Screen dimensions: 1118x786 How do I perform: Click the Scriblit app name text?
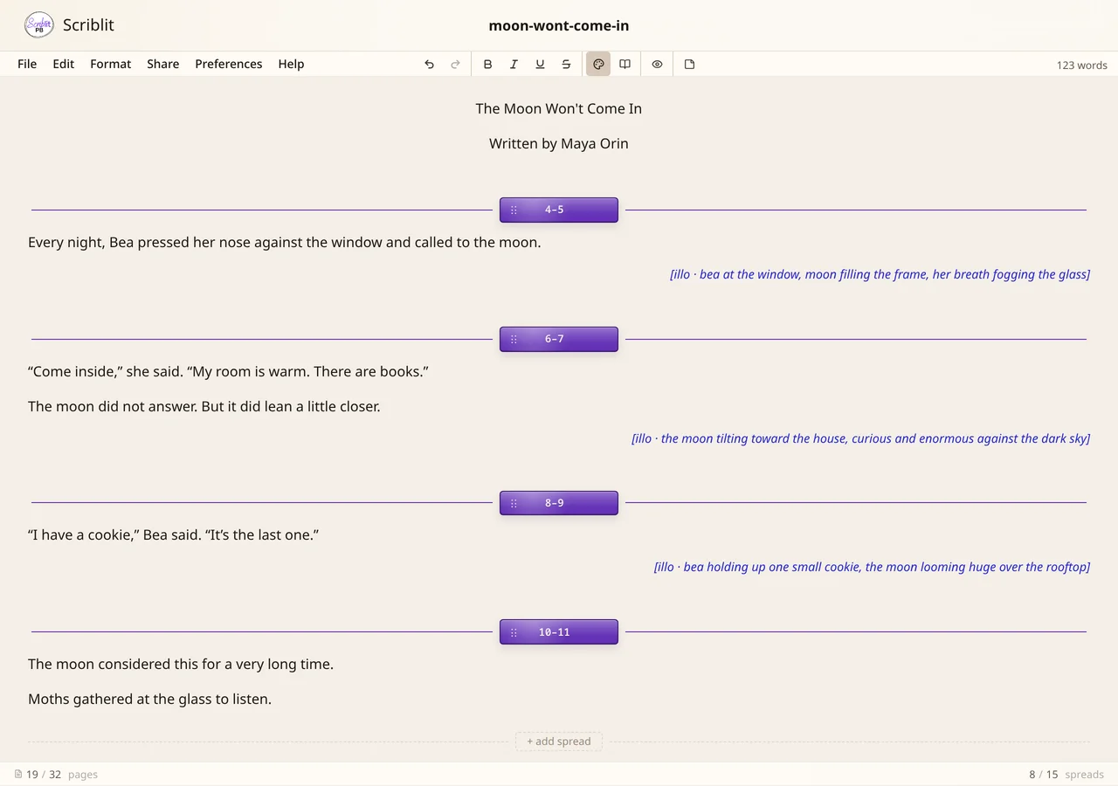pyautogui.click(x=88, y=25)
